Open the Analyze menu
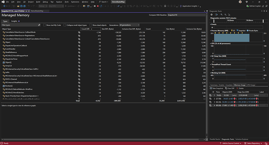This screenshot has height=145, width=269. (59, 2)
